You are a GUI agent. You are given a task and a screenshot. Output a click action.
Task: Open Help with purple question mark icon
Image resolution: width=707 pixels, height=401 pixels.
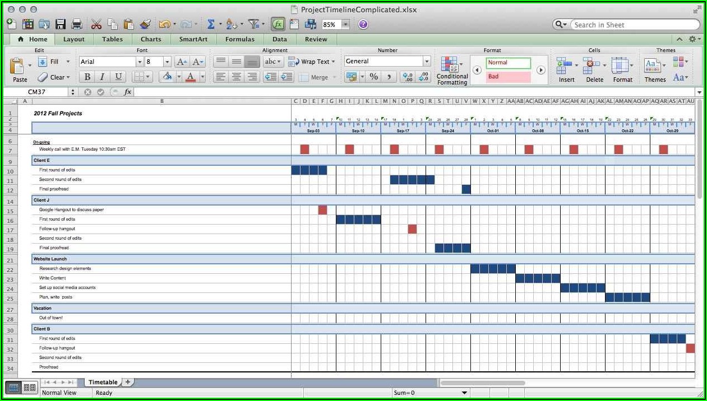(363, 24)
